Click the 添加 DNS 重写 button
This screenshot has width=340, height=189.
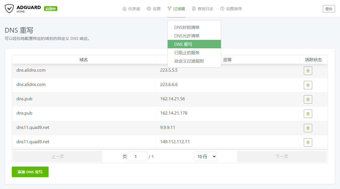click(x=30, y=172)
